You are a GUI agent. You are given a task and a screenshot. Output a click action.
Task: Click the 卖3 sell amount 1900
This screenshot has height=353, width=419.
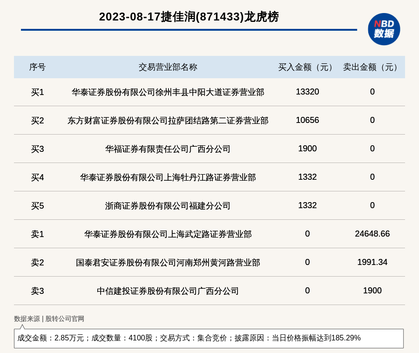372,290
